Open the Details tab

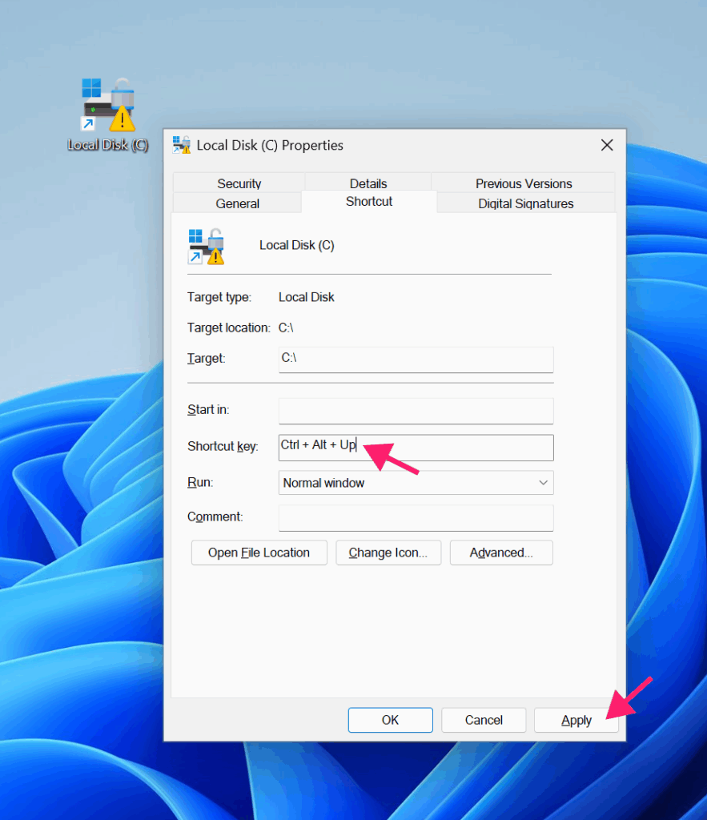click(368, 183)
